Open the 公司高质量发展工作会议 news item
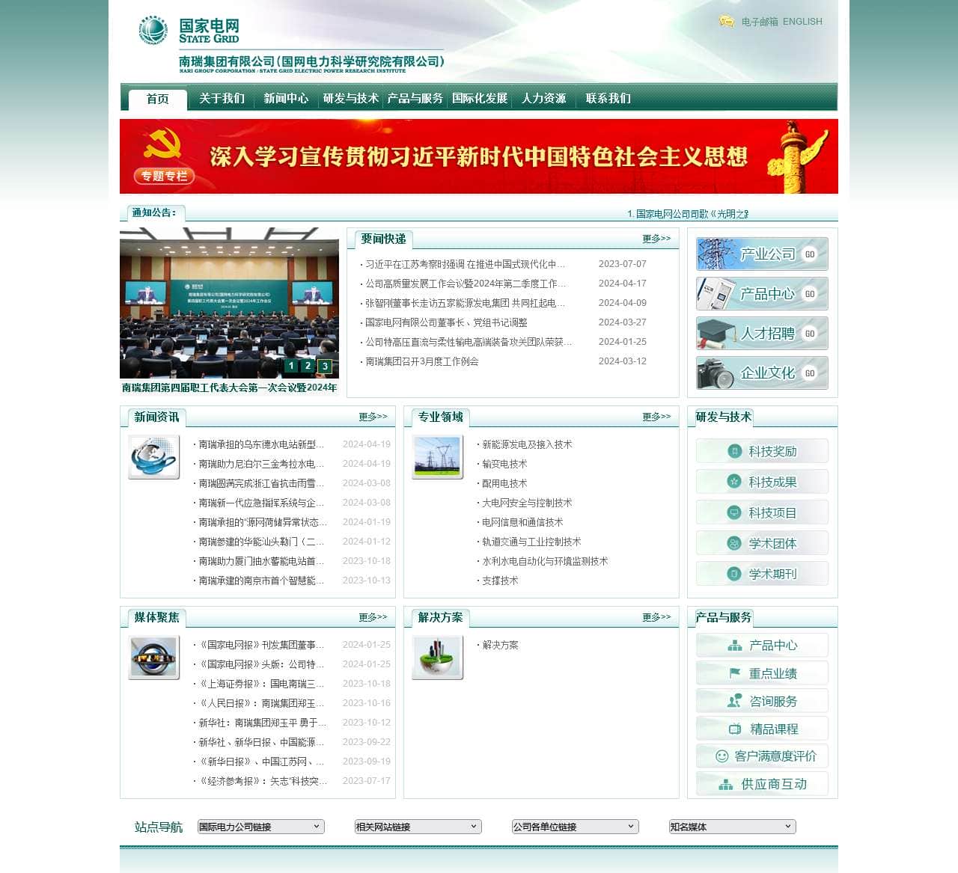This screenshot has height=873, width=958. click(465, 284)
